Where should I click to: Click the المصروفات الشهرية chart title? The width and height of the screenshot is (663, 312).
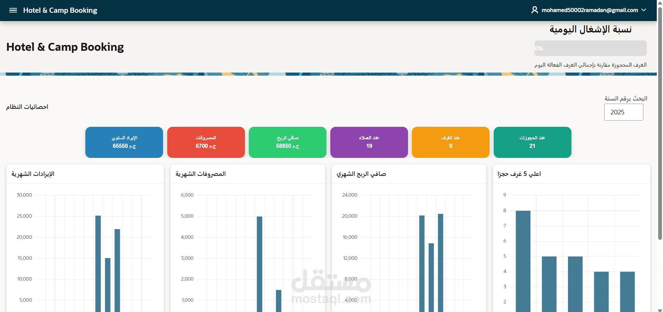(x=200, y=174)
